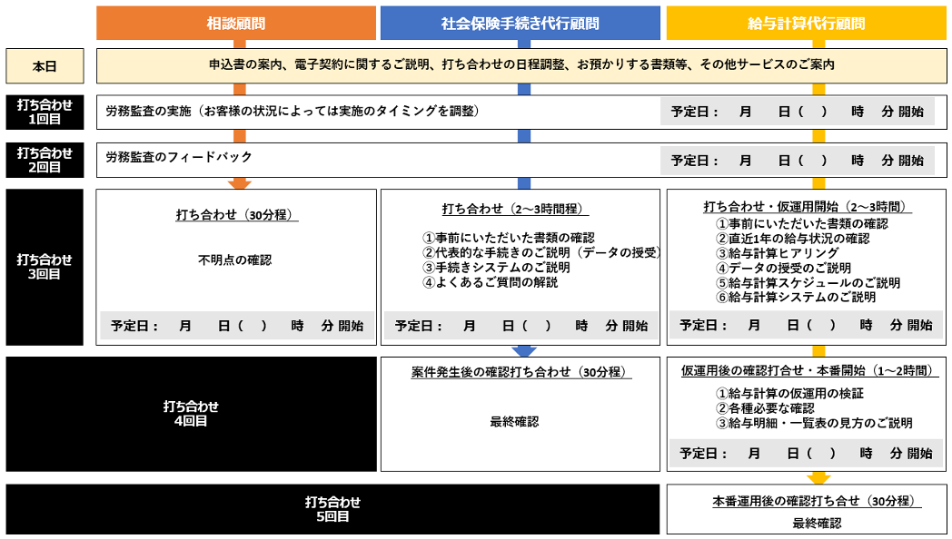Select ①給与計算の仮運用の検証 item
This screenshot has height=539, width=952.
point(790,394)
